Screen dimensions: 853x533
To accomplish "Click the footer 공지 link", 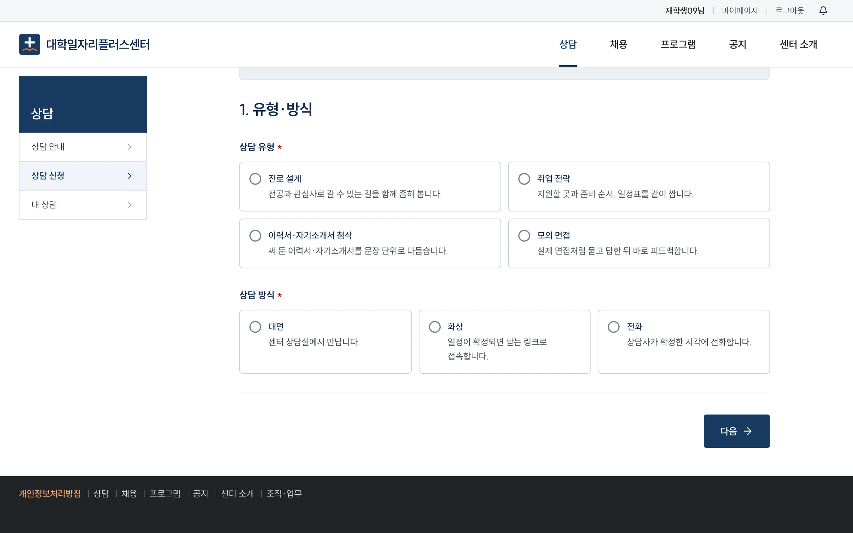I will [201, 493].
